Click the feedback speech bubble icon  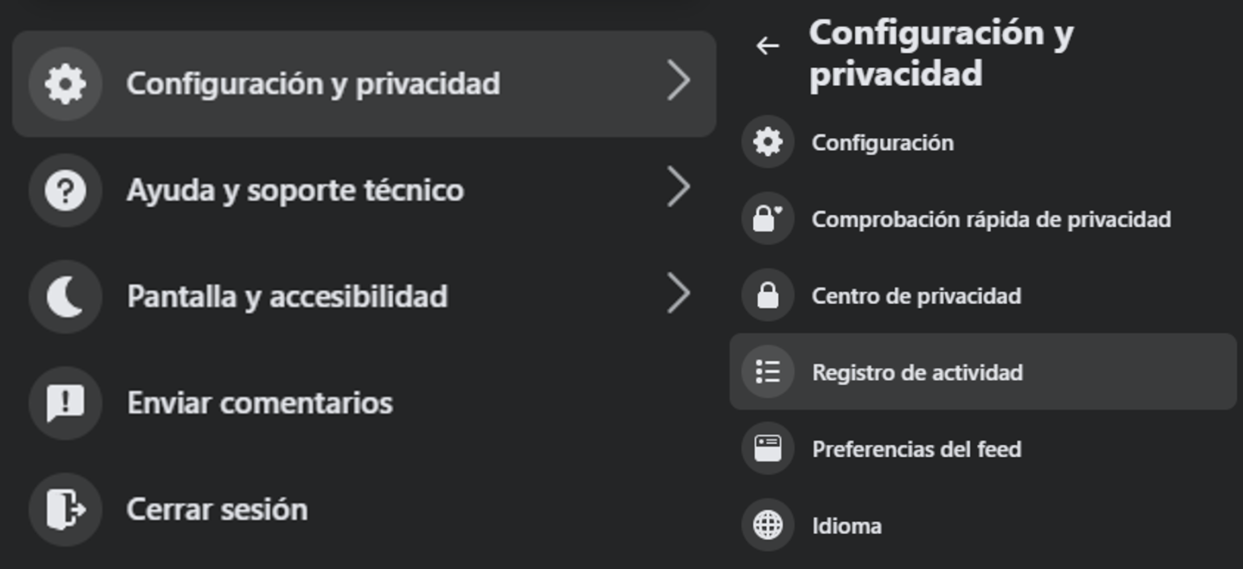[x=65, y=402]
